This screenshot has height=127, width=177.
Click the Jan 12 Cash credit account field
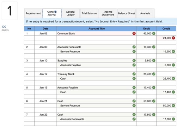[97, 78]
